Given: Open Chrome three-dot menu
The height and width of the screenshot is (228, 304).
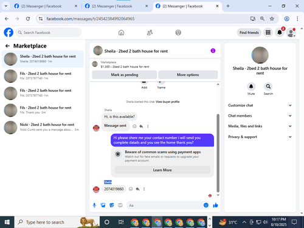Looking at the screenshot, I should tap(297, 19).
